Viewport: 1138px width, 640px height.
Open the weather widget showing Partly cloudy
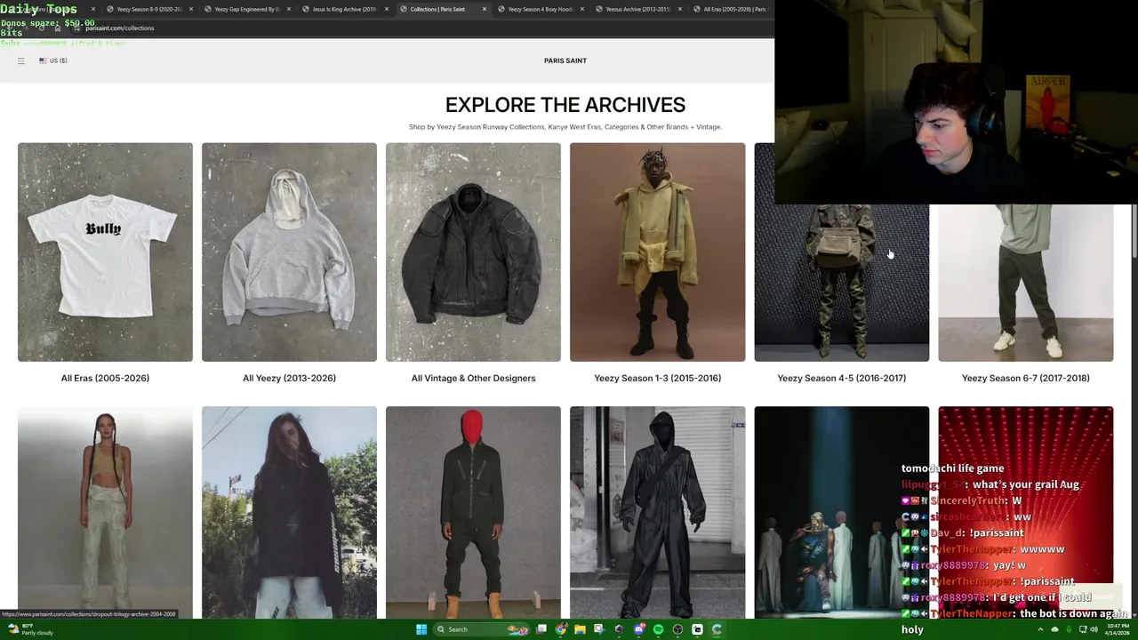click(x=29, y=629)
